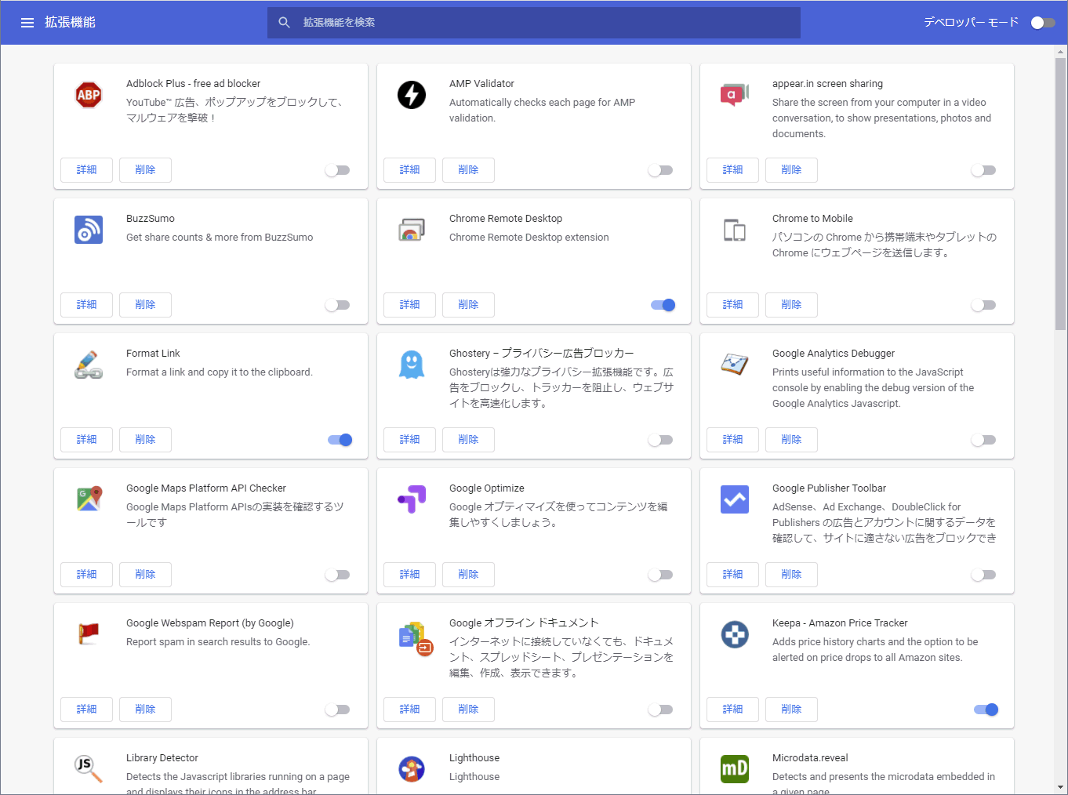Open 詳細 for Google Webspam Report
Viewport: 1068px width, 795px height.
tap(87, 710)
